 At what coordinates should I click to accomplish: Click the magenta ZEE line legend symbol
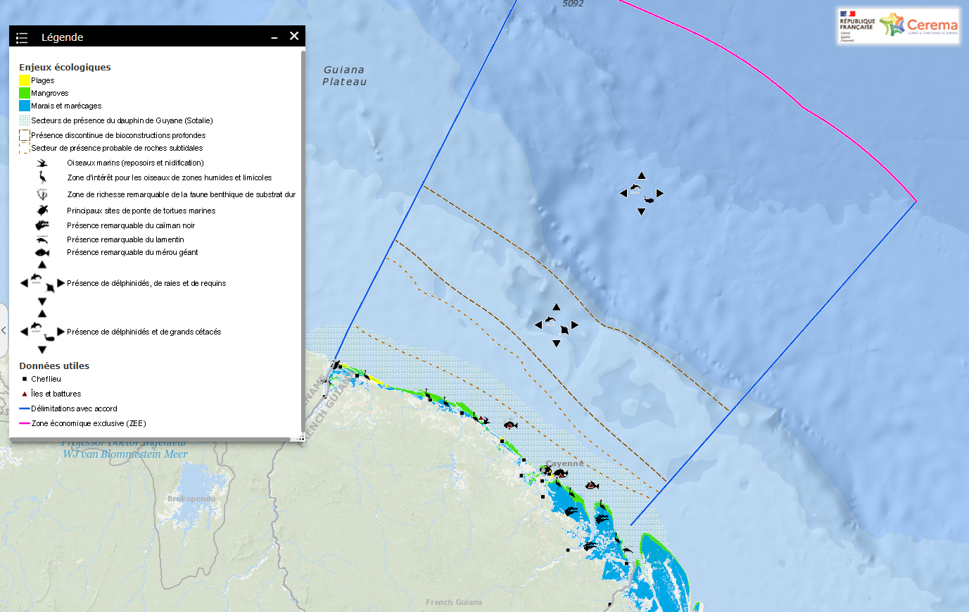[x=25, y=423]
